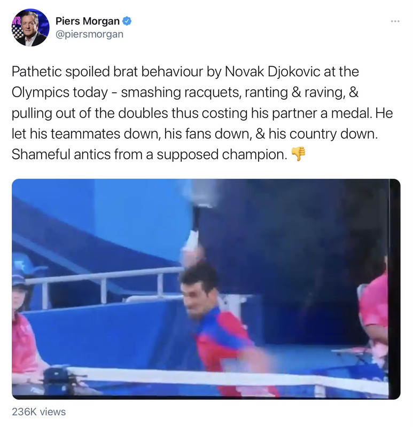Viewport: 413px width, 427px height.
Task: Open the Piers Morgan display name
Action: click(x=88, y=21)
